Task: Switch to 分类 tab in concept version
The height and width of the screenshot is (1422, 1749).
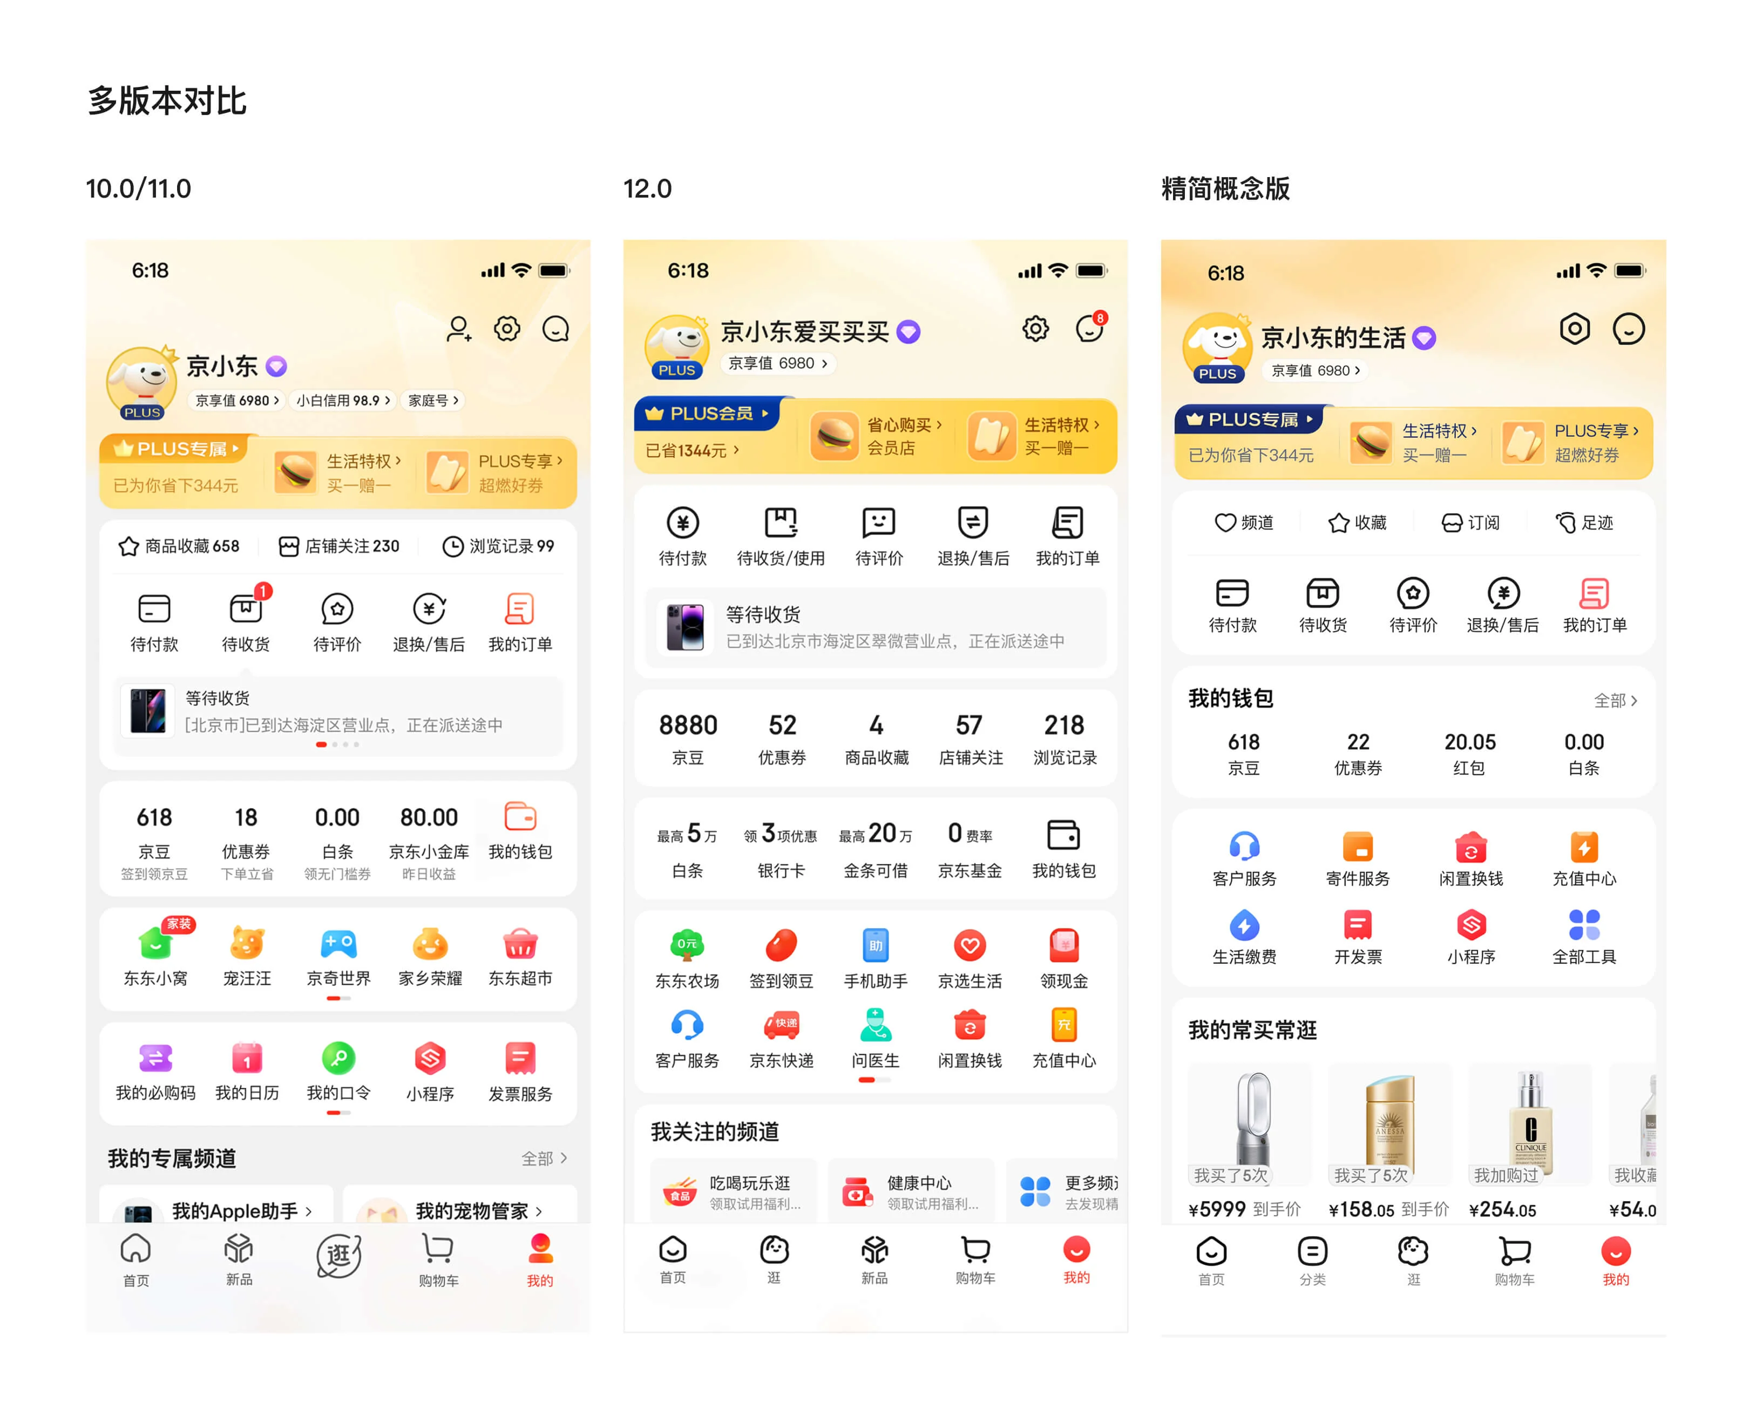Action: (x=1312, y=1262)
